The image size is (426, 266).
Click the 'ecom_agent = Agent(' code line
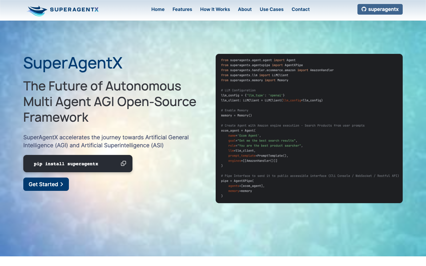click(x=238, y=131)
